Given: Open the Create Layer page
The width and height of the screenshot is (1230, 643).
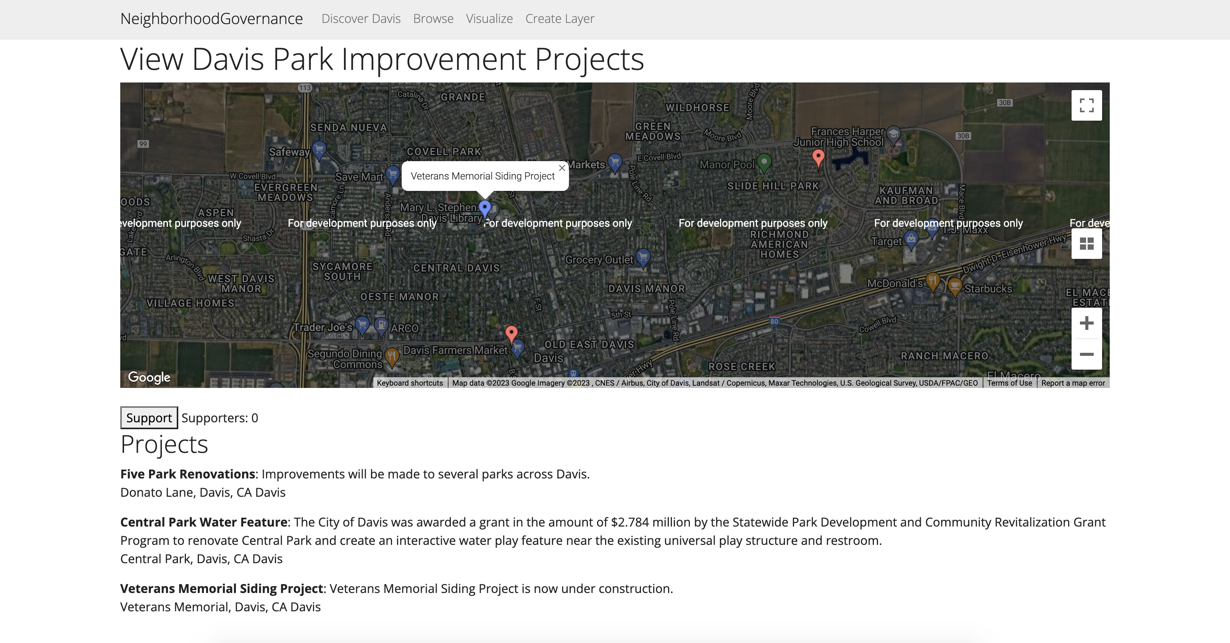Looking at the screenshot, I should click(560, 19).
